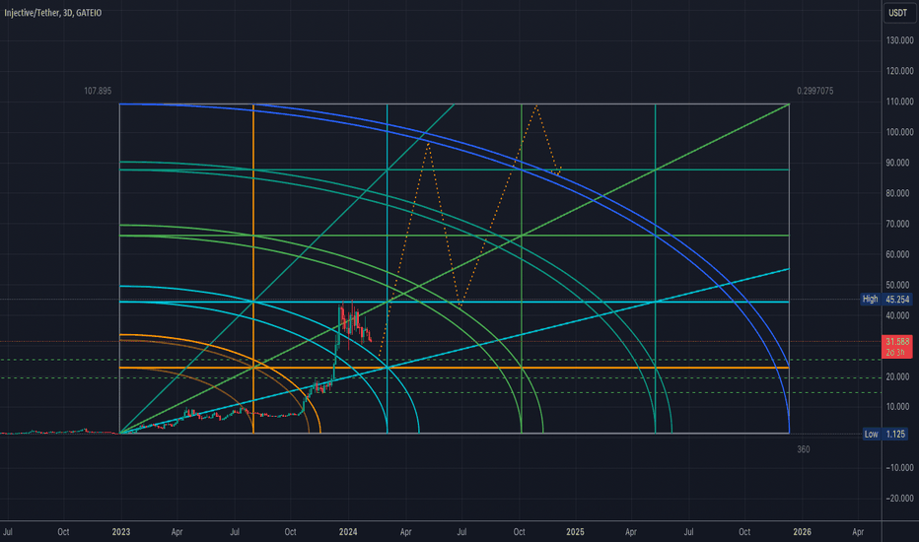This screenshot has width=919, height=542.
Task: Click the Jul label left of Oct 2022
Action: [x=8, y=532]
